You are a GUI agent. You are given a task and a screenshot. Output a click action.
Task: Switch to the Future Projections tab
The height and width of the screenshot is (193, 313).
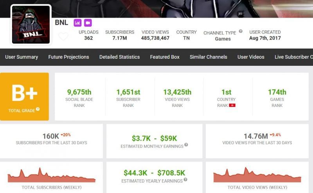click(68, 57)
